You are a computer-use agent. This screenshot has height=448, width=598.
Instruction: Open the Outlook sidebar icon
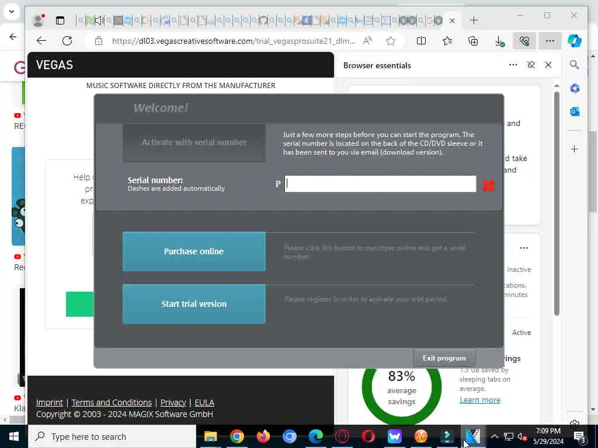pos(575,111)
